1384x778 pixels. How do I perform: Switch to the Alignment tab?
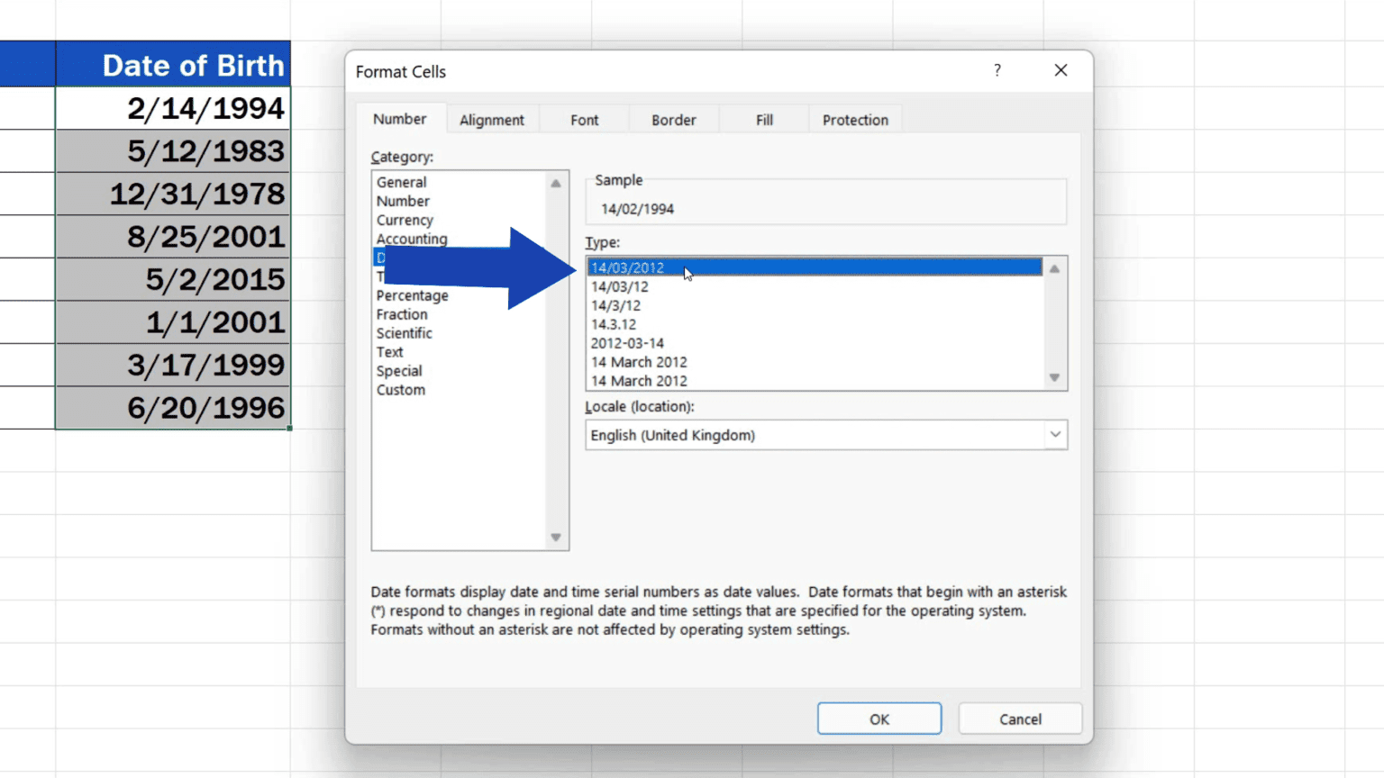click(491, 120)
